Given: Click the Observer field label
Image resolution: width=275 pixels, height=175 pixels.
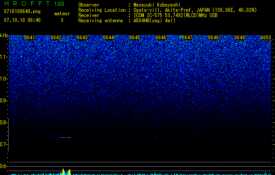Looking at the screenshot, I should click(x=89, y=5).
